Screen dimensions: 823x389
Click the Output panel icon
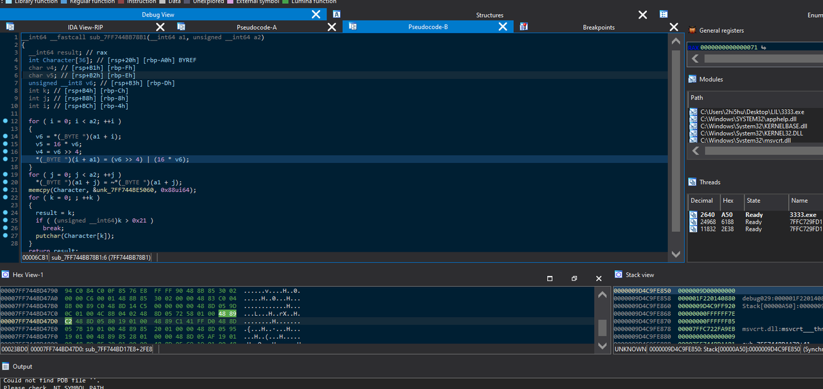coord(5,366)
